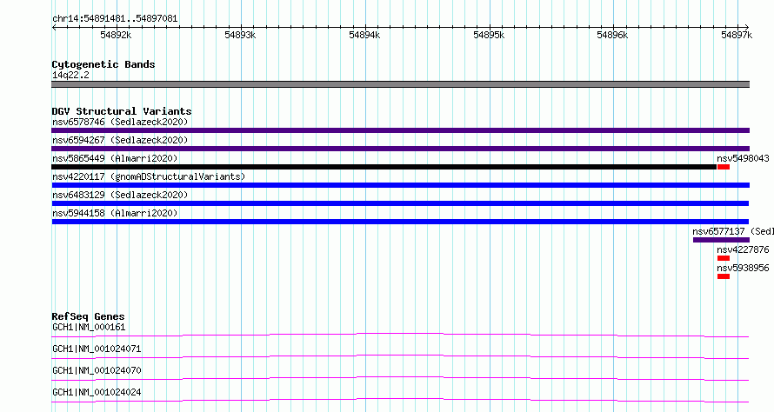The height and width of the screenshot is (412, 774).
Task: Click the right arrow of the ruler
Action: coord(747,28)
